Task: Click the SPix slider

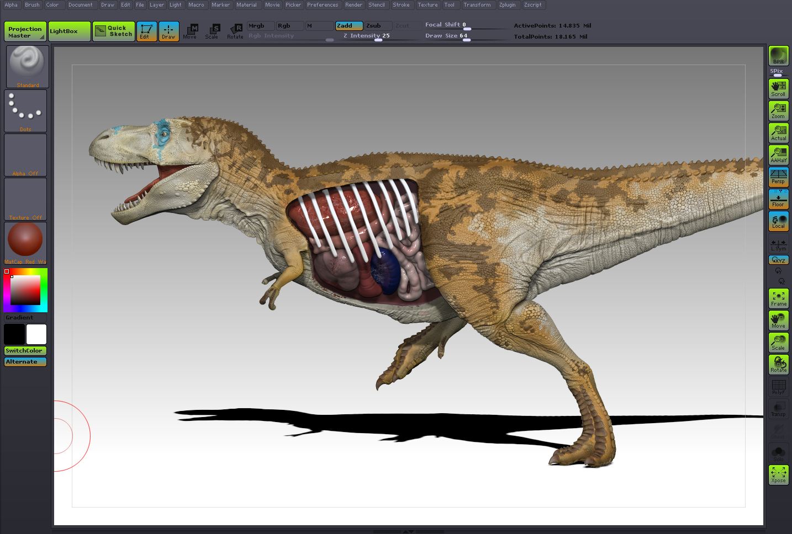Action: click(778, 72)
